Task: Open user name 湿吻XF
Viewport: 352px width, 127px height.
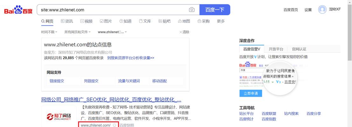Action: 335,10
